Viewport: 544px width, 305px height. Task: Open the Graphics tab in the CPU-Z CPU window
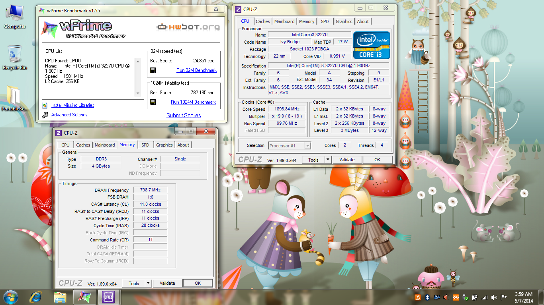[344, 21]
